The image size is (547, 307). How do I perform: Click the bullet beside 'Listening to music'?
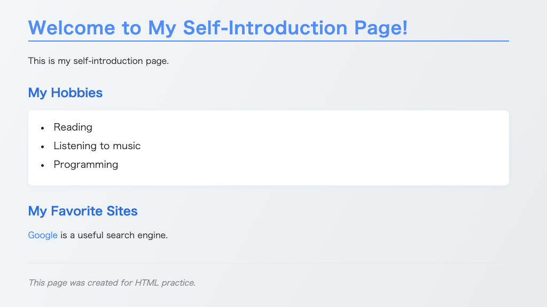pos(42,147)
